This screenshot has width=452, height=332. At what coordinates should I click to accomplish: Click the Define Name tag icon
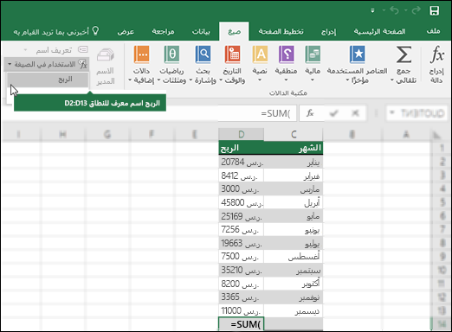coord(83,50)
